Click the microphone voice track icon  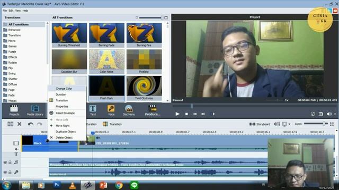pos(16,172)
